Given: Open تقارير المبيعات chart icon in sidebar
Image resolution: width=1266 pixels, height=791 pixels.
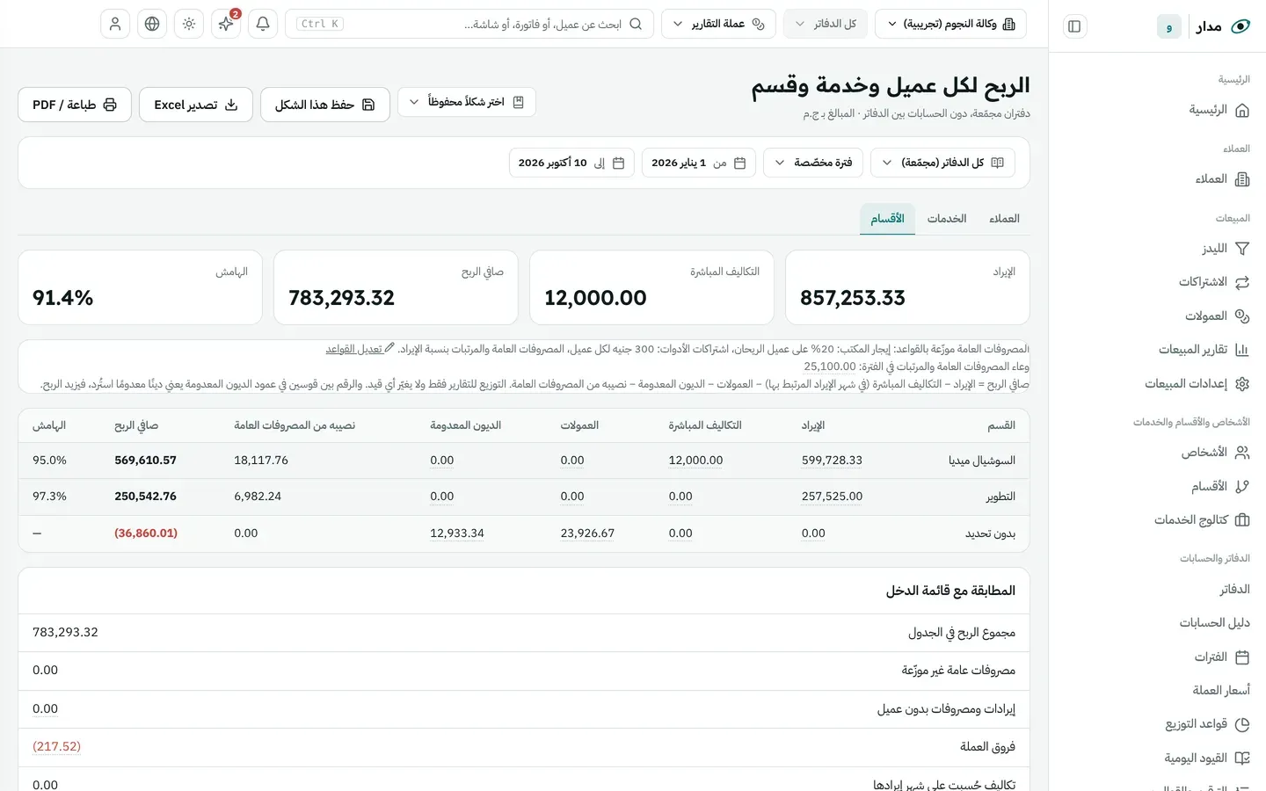Looking at the screenshot, I should point(1242,350).
